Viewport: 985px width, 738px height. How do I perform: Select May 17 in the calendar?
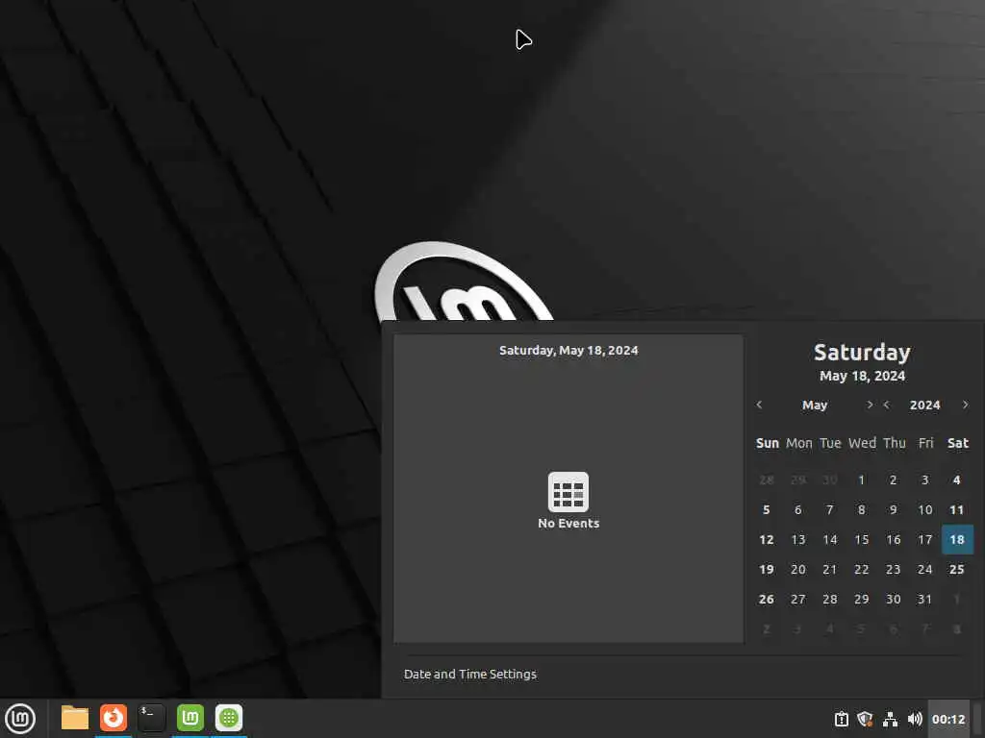(924, 540)
